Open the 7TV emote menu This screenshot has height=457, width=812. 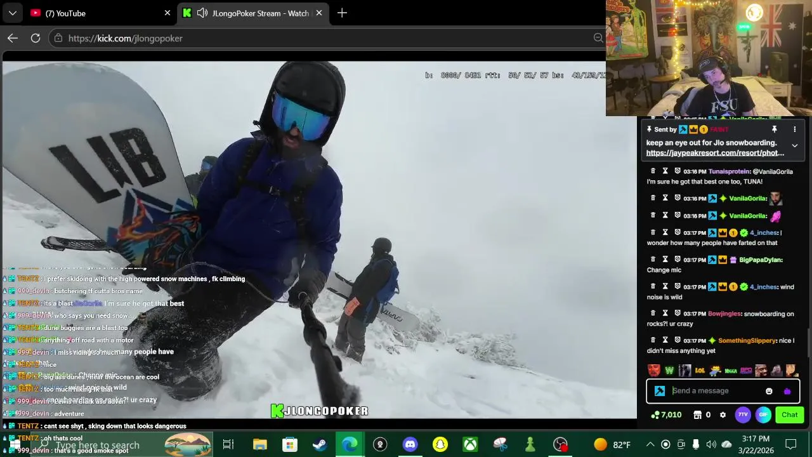(743, 414)
